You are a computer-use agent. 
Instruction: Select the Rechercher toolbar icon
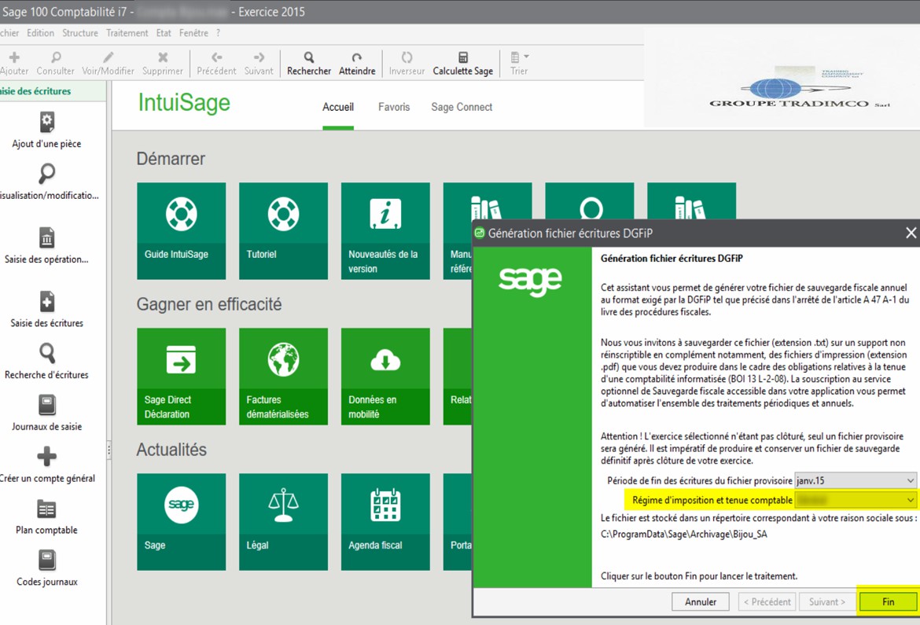(x=308, y=59)
